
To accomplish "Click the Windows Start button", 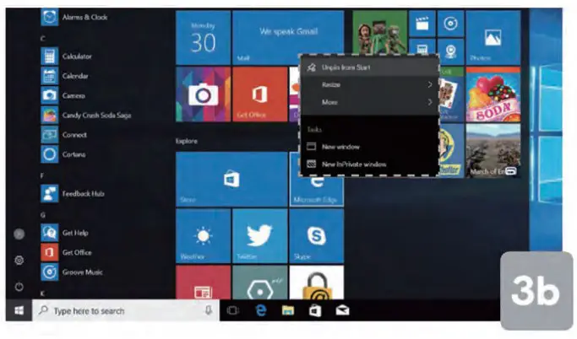I will point(19,310).
